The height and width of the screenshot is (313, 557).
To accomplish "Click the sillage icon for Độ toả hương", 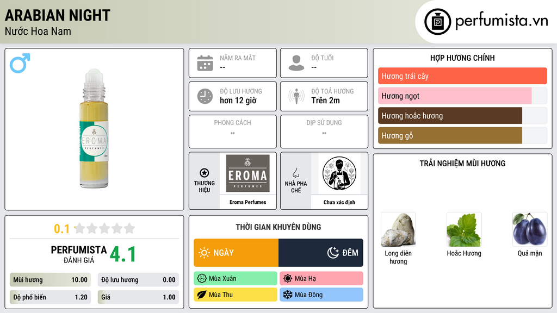I will click(296, 96).
